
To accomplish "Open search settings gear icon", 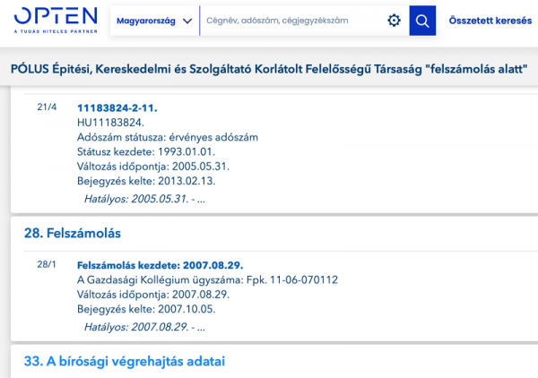I will (x=394, y=21).
